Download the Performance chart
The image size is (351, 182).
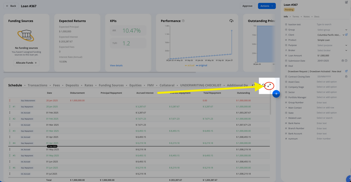coord(231,21)
